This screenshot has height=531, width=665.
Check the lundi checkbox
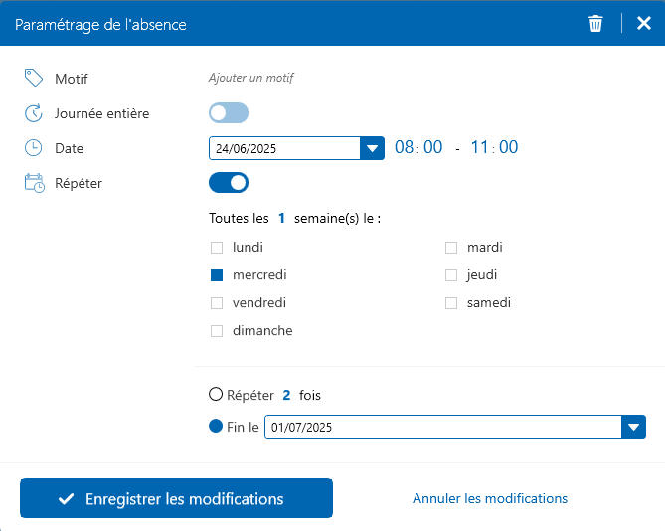[x=217, y=247]
